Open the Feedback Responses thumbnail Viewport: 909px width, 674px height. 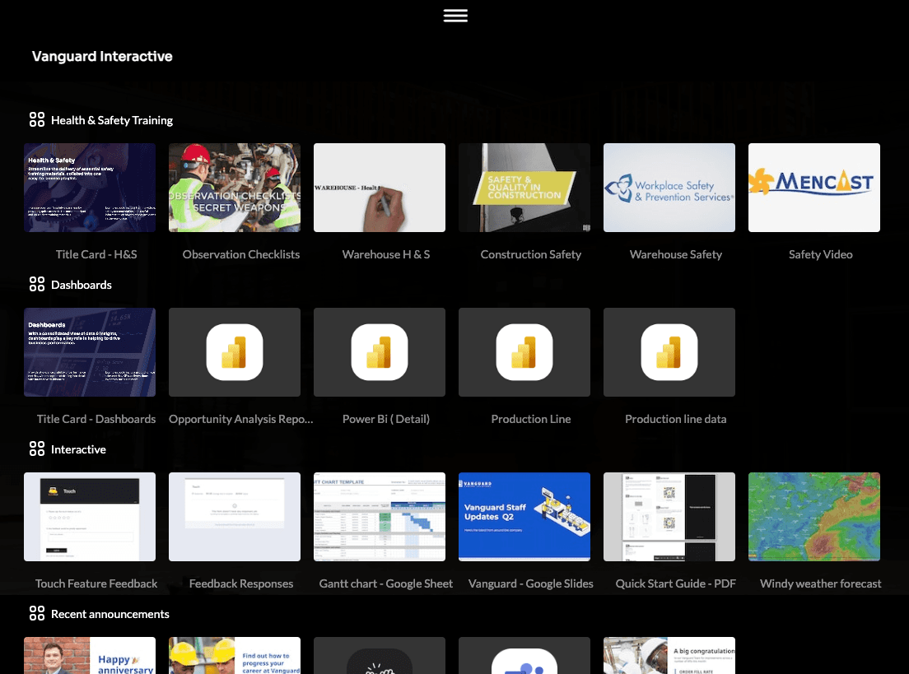234,517
